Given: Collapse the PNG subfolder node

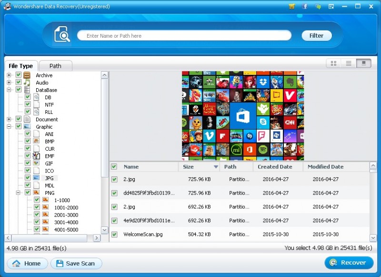Looking at the screenshot, I should click(18, 193).
